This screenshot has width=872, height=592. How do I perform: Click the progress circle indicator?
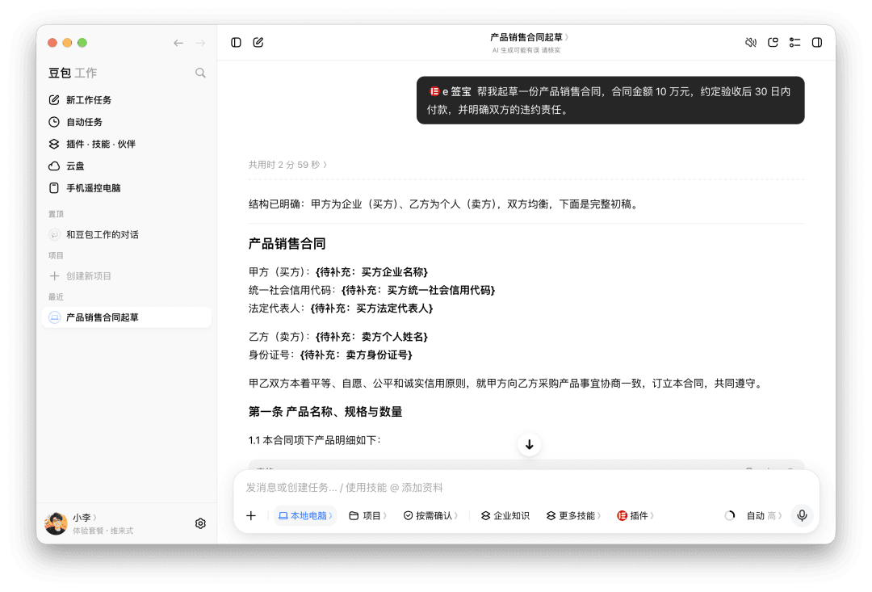[x=730, y=516]
